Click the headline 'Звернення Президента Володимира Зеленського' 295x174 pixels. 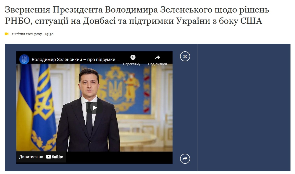point(108,10)
